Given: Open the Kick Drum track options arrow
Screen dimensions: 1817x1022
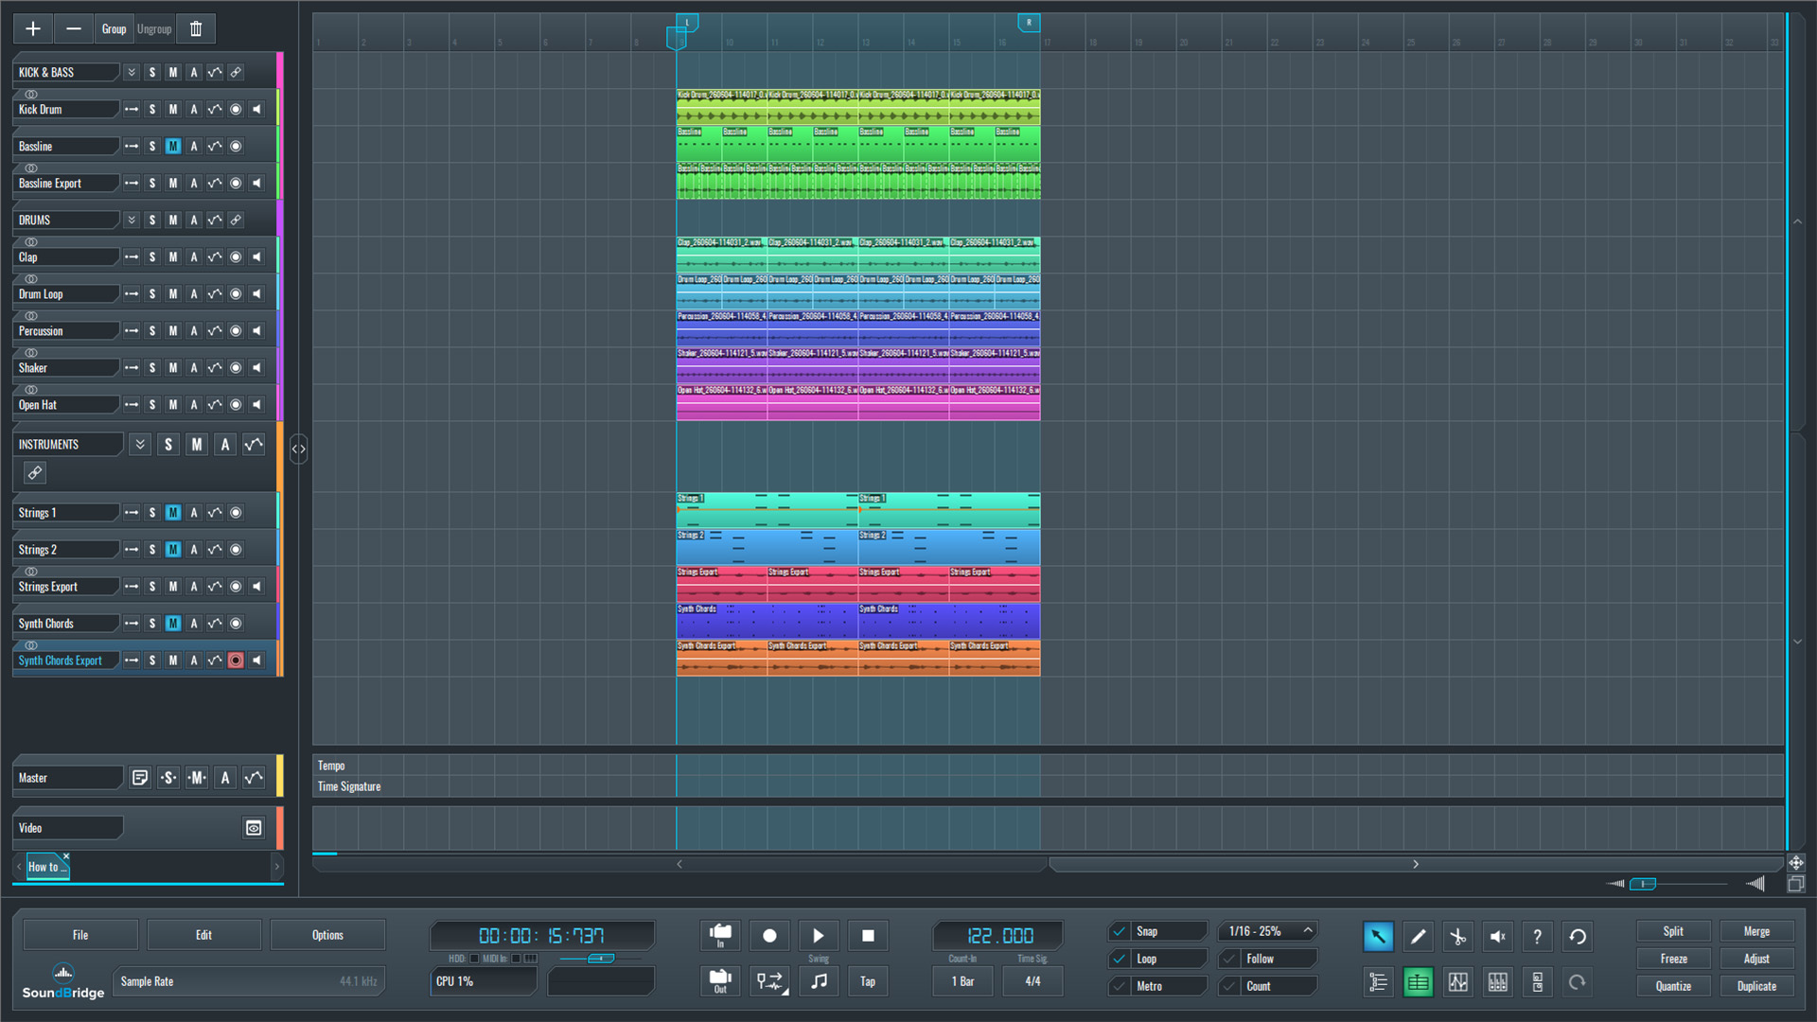Looking at the screenshot, I should pos(132,109).
